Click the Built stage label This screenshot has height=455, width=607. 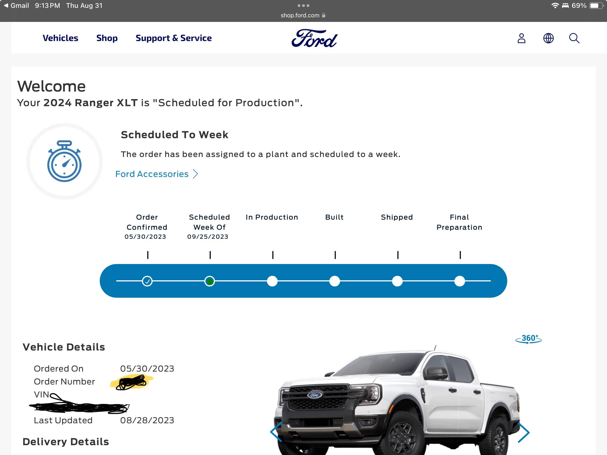point(334,217)
